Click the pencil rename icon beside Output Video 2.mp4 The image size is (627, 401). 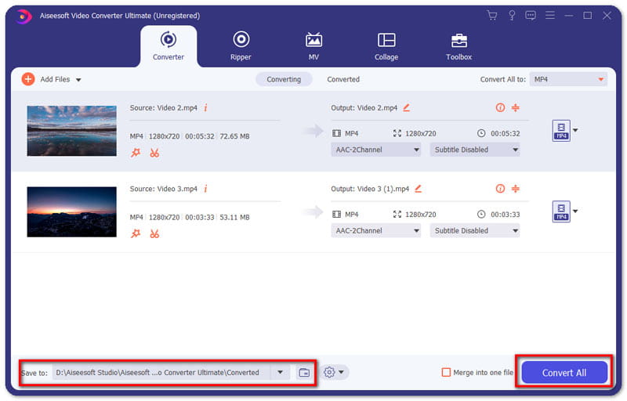pyautogui.click(x=406, y=107)
